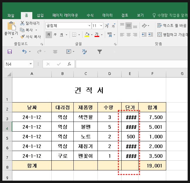The width and height of the screenshot is (190, 183).
Task: Click the text orientation icon
Action: pos(144,26)
